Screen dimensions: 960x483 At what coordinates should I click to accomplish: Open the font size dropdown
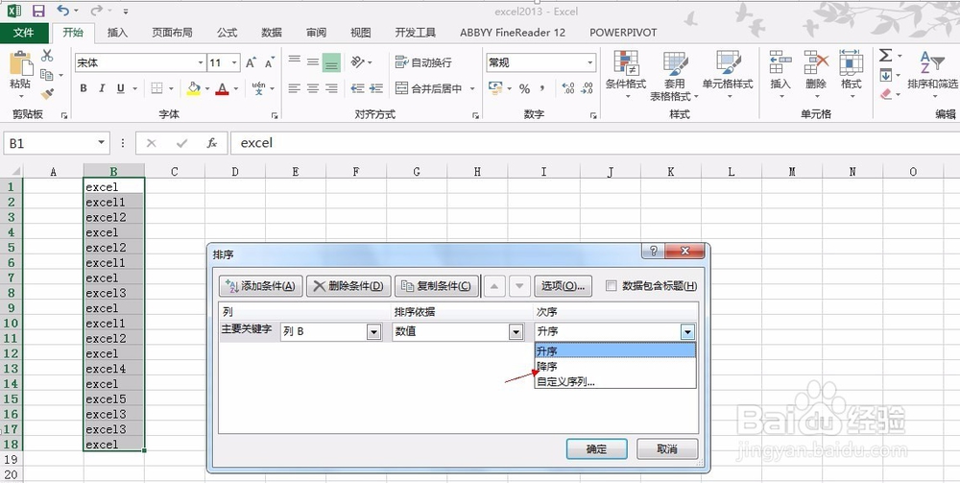[234, 62]
